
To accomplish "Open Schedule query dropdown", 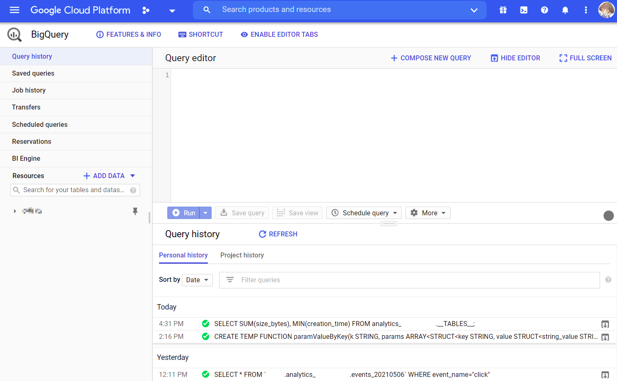I will pos(364,213).
